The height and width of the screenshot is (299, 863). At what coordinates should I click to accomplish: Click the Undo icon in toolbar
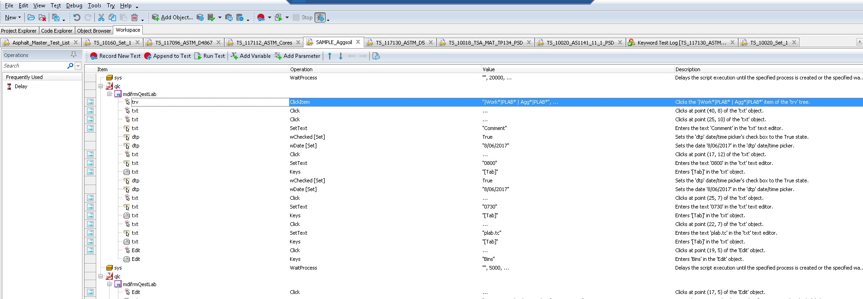76,17
